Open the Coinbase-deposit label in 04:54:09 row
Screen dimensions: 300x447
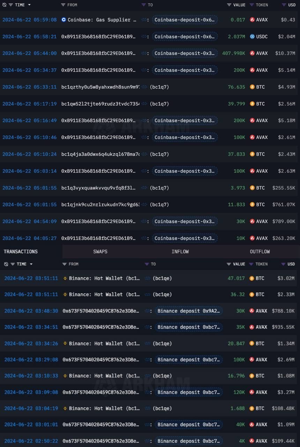click(x=185, y=221)
